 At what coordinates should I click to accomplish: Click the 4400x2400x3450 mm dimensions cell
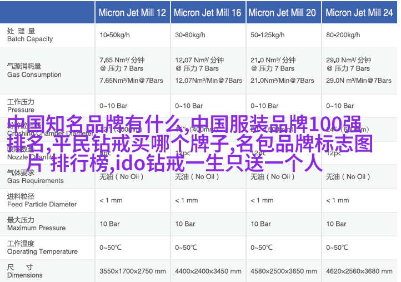click(208, 271)
